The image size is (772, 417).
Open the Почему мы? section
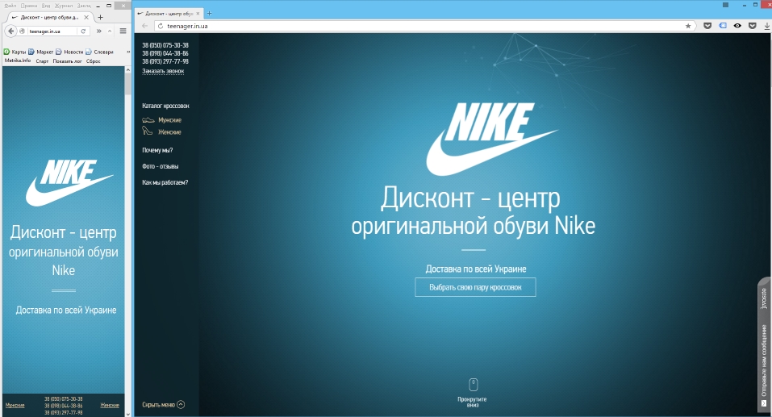point(157,150)
